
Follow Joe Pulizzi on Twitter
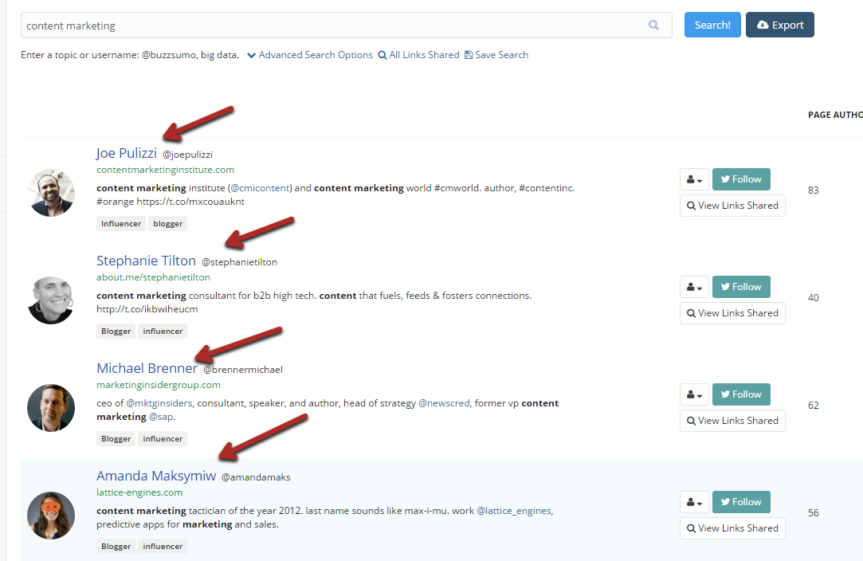coord(741,179)
